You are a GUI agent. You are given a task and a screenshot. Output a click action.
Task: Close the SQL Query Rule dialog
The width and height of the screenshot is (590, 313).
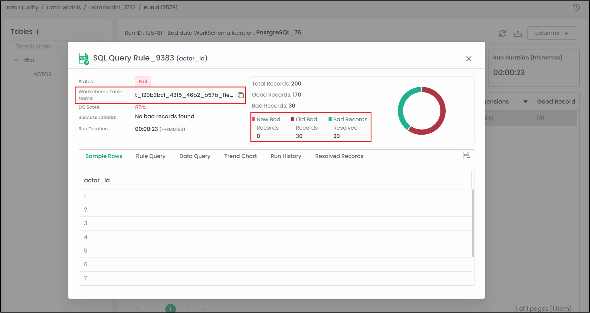tap(468, 59)
